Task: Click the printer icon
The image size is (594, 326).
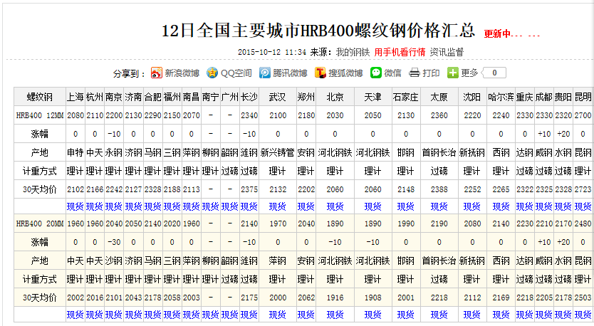Action: coord(415,73)
